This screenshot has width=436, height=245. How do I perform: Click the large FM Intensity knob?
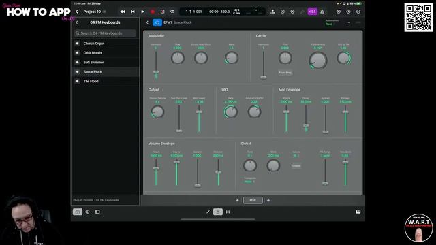pos(318,61)
